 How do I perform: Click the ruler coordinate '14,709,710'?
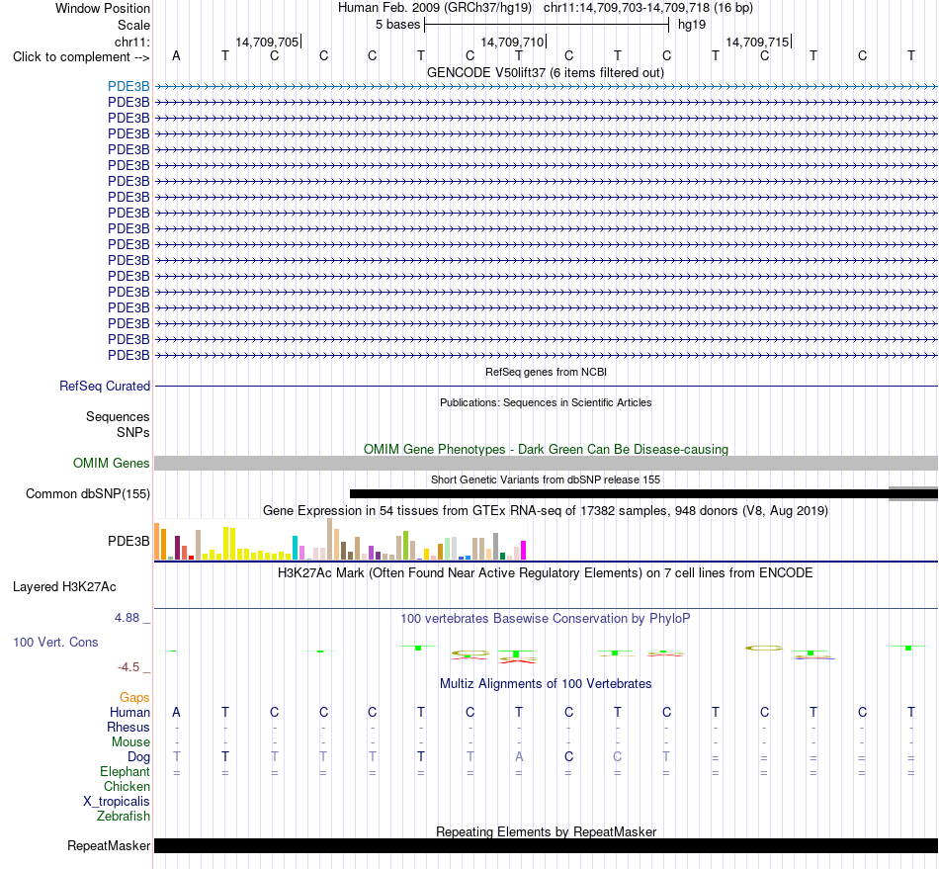click(x=512, y=42)
